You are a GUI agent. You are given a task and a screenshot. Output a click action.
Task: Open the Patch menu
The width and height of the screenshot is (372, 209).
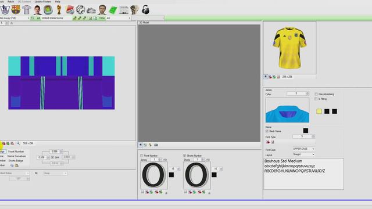tap(10, 2)
